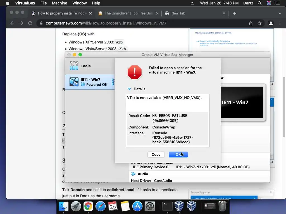The image size is (286, 214).
Task: Go back in Chrome
Action: point(12,23)
